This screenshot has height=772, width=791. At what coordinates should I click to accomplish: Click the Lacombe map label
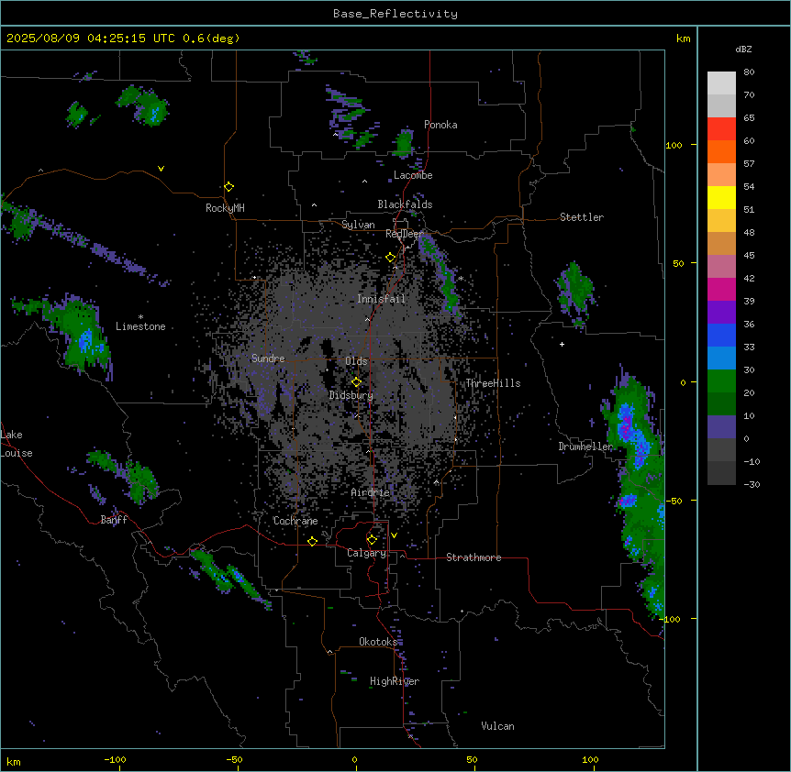pos(413,175)
